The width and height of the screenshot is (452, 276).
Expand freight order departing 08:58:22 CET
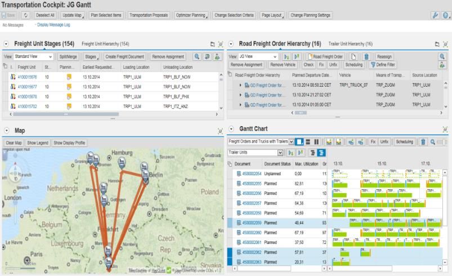tap(240, 85)
